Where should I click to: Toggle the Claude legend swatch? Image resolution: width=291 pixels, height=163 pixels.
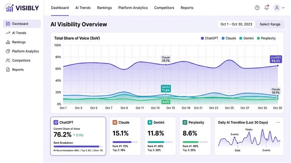pos(223,38)
